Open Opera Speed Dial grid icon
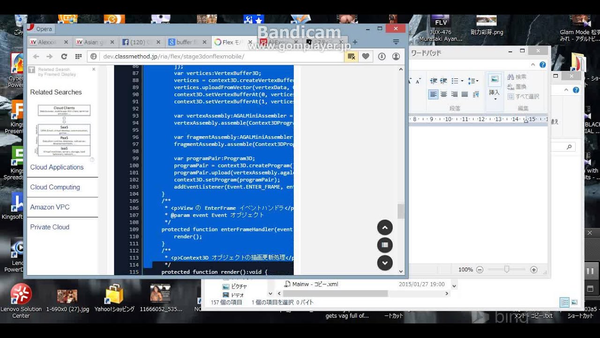600x338 pixels. [78, 56]
